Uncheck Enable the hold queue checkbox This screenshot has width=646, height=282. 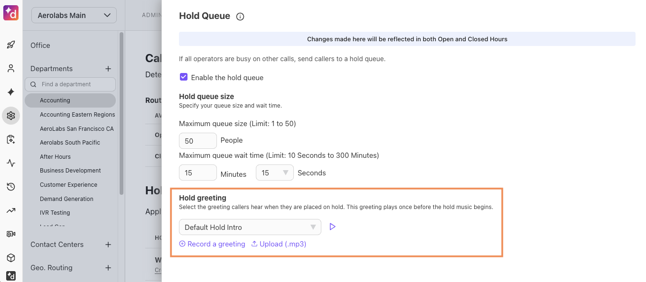[x=184, y=77]
